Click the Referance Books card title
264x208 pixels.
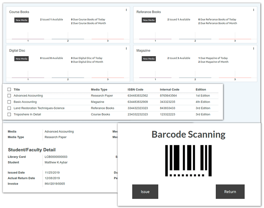point(149,12)
